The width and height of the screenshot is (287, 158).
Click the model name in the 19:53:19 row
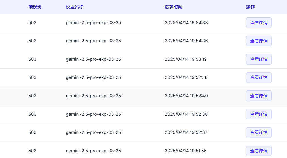point(93,59)
